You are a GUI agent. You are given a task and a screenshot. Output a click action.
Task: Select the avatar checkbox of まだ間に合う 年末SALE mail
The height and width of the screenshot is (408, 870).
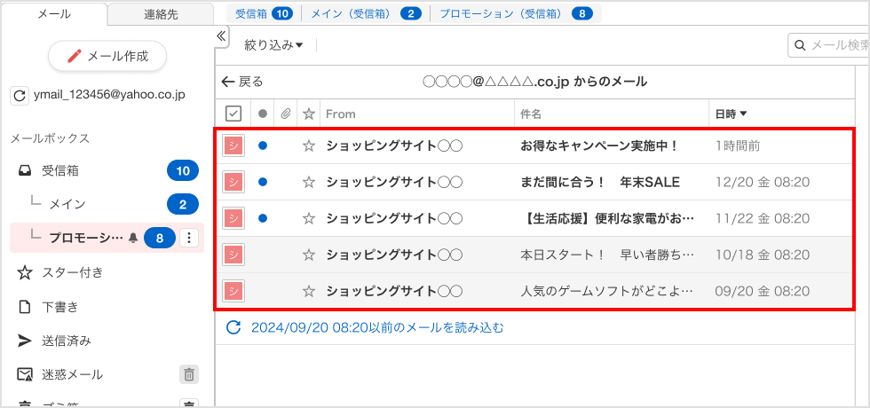point(233,182)
